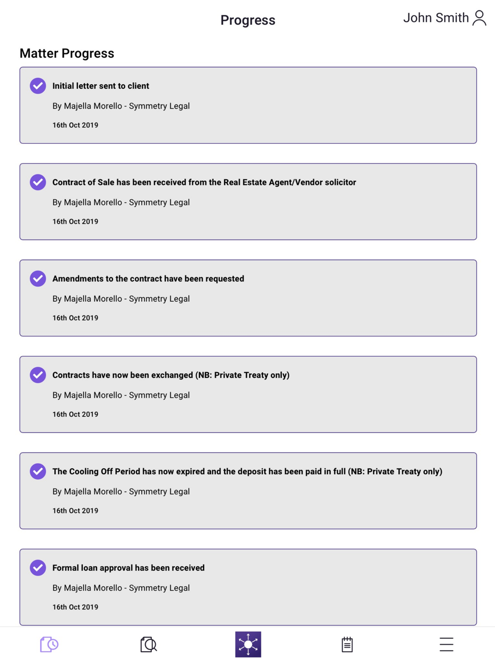Open the notepad calendar icon in bottom bar

[x=347, y=644]
